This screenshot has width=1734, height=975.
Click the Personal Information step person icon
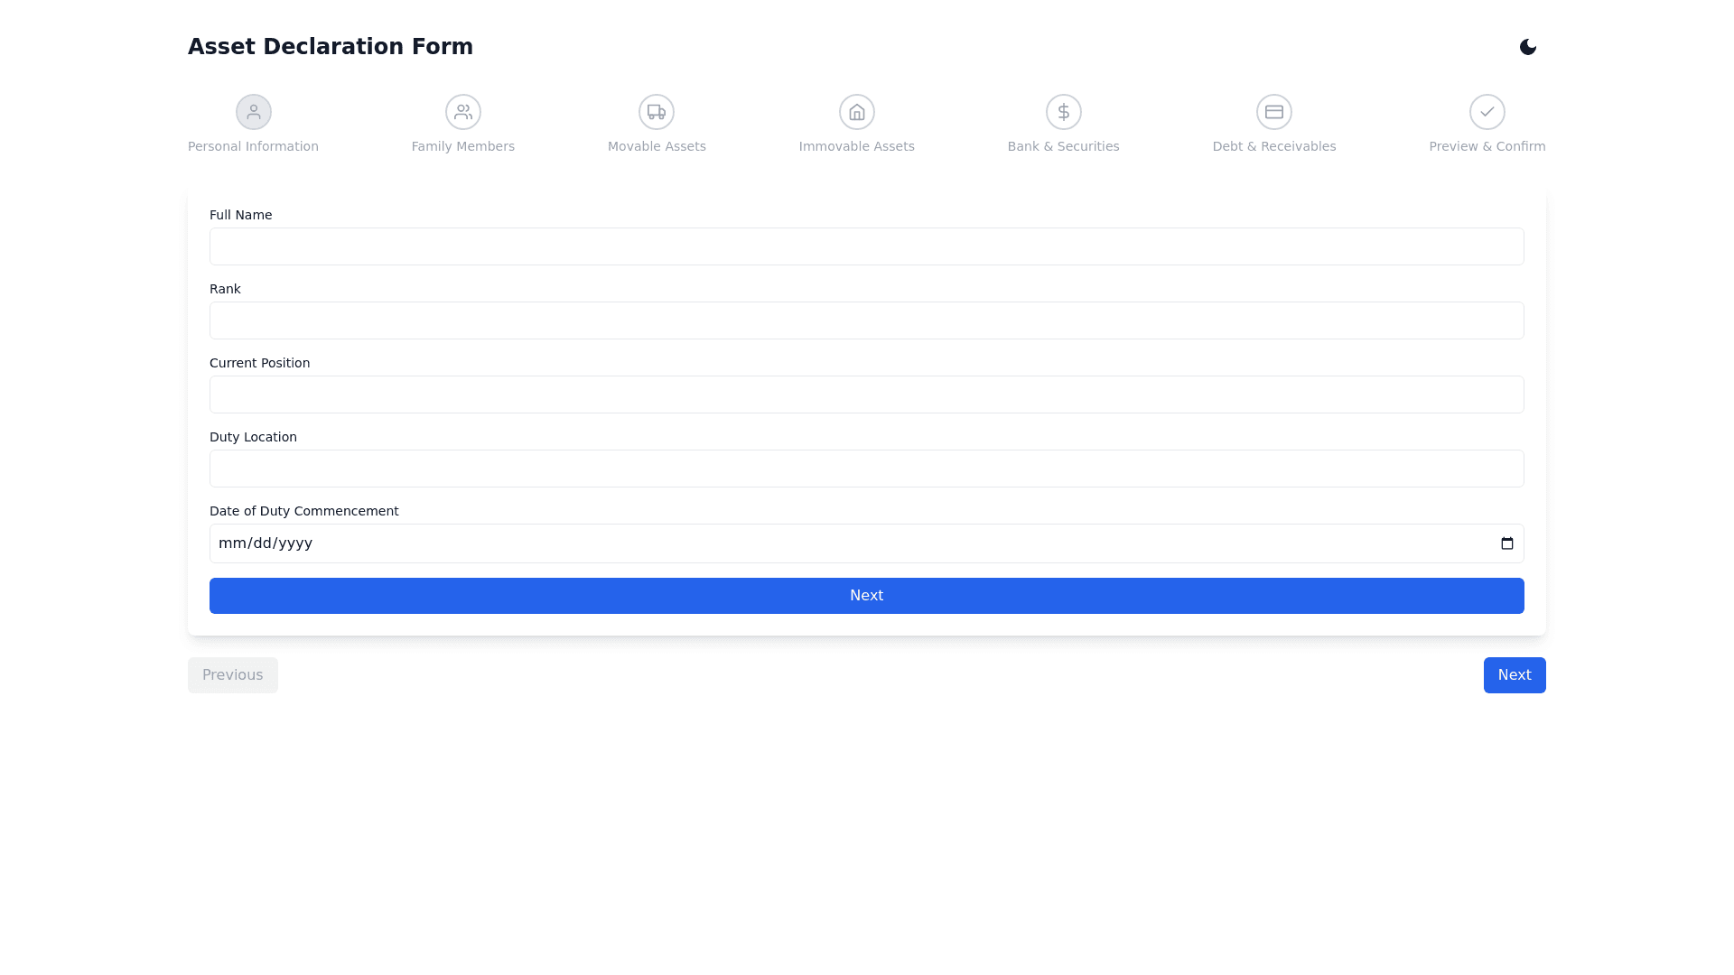point(253,112)
